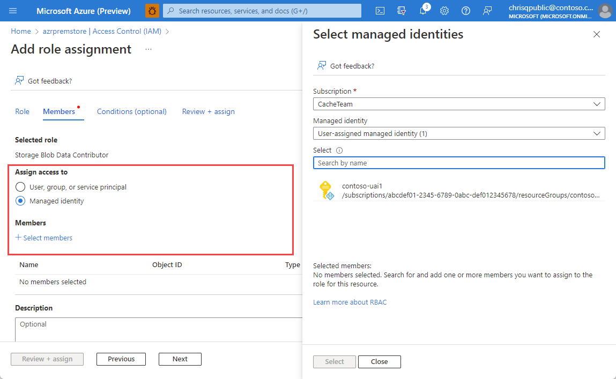
Task: Click the Next button
Action: pyautogui.click(x=180, y=359)
